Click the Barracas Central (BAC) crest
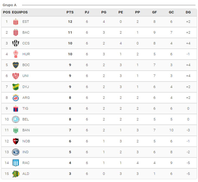 click(x=16, y=32)
